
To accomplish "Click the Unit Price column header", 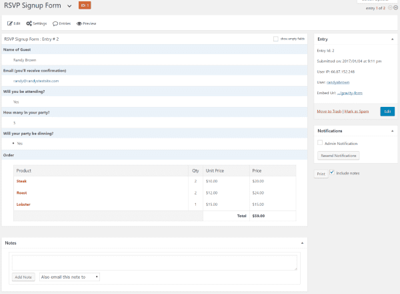I will 215,171.
